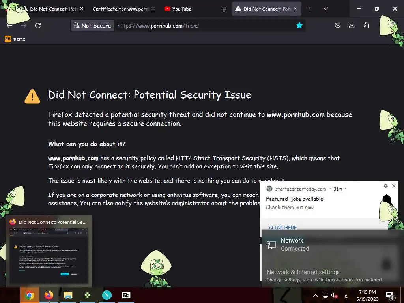Close the YouTube tab

point(224,9)
